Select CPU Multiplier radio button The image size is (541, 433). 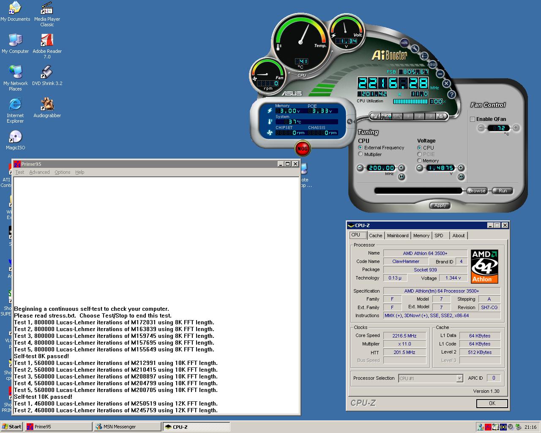click(361, 154)
